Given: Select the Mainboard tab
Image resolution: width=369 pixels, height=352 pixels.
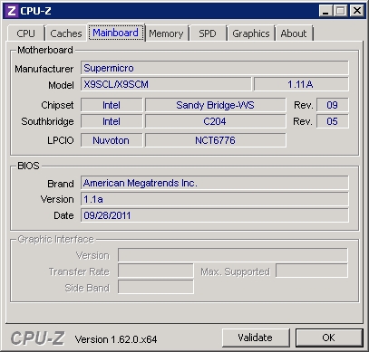Looking at the screenshot, I should click(116, 33).
